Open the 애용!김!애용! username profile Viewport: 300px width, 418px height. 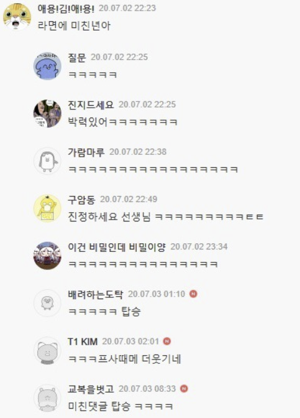tap(66, 9)
